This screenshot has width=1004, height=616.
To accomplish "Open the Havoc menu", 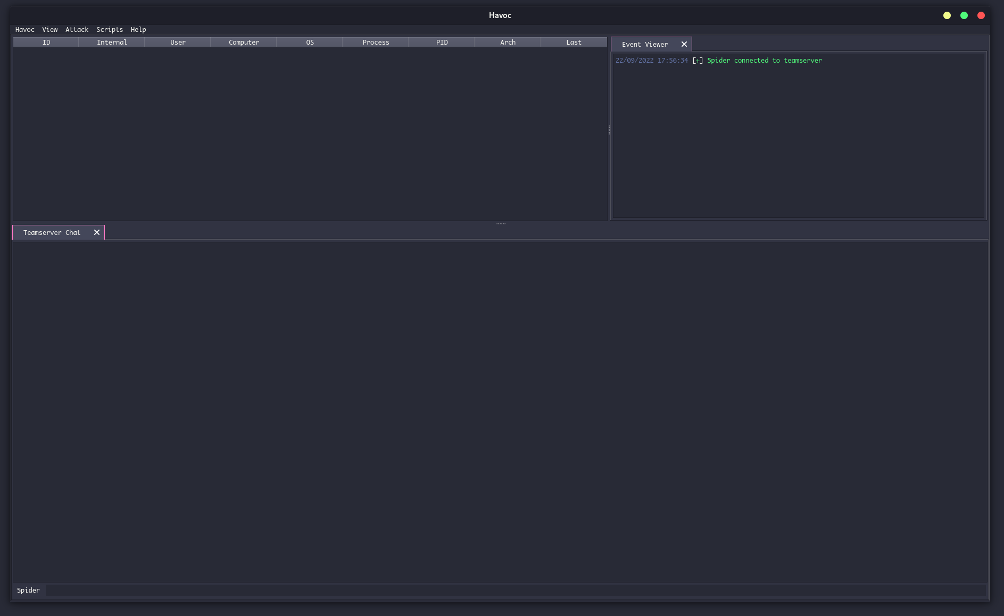I will [24, 30].
